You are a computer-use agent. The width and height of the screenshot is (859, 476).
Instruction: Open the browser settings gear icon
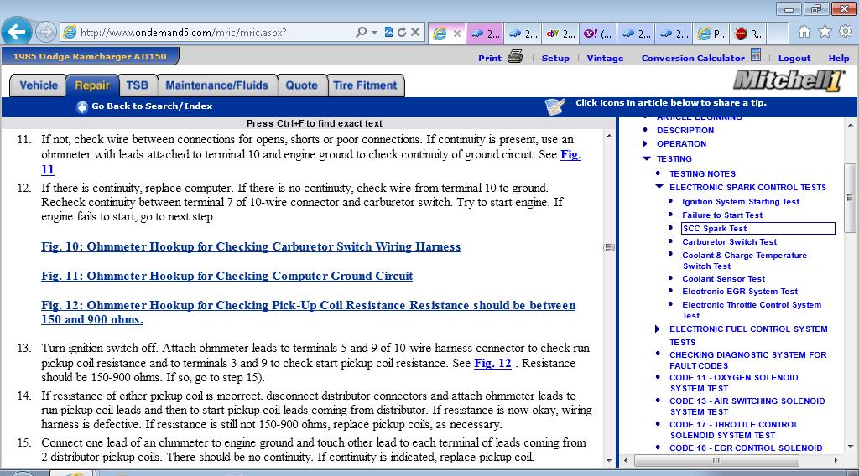point(845,32)
